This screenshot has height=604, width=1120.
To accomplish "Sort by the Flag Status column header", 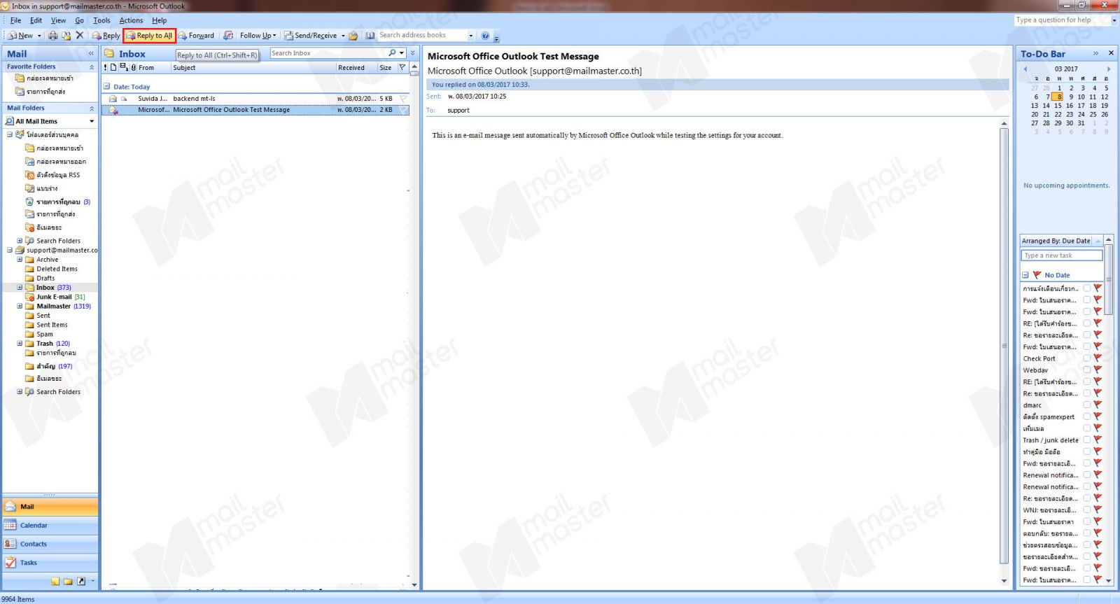I will (x=402, y=67).
